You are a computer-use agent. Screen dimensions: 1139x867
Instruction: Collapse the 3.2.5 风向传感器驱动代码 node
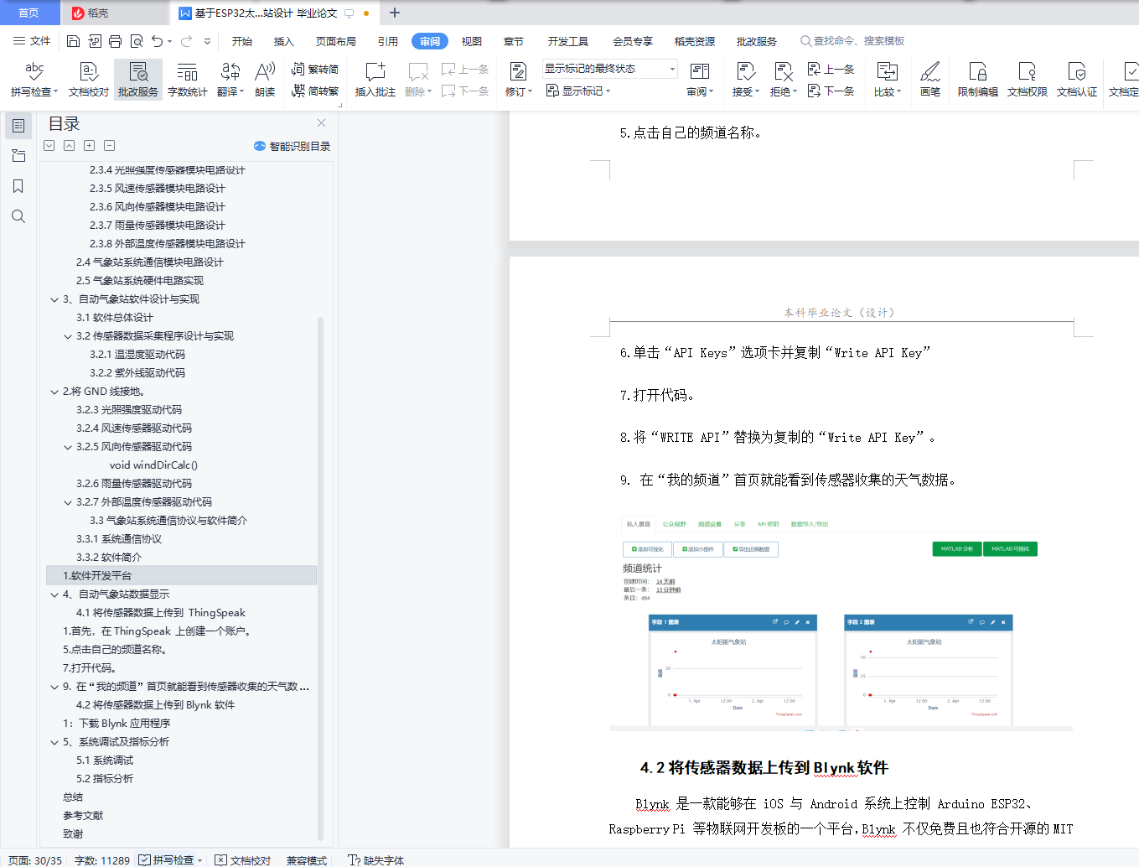(x=68, y=447)
